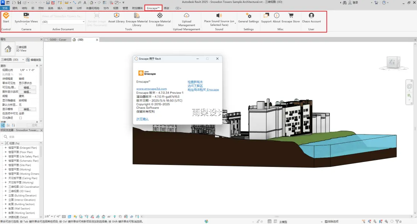
Task: Open the 文件 (File) menu
Action: click(x=5, y=8)
